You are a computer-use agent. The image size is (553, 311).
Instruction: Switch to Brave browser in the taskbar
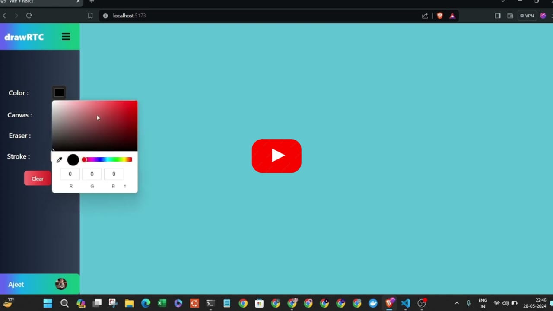tap(389, 303)
